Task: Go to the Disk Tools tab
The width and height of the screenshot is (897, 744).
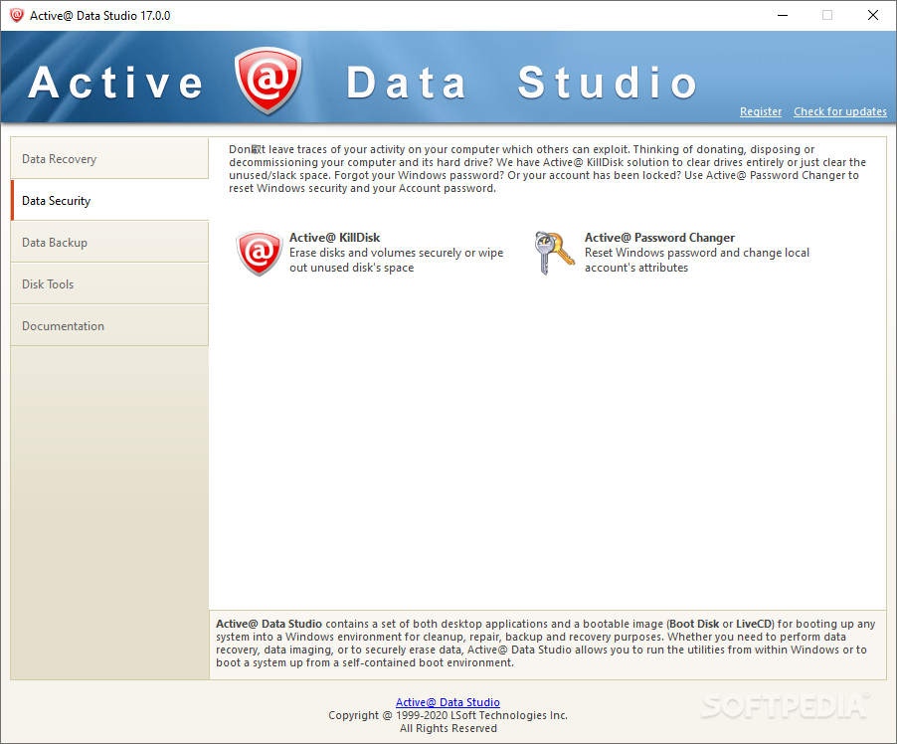Action: click(109, 283)
